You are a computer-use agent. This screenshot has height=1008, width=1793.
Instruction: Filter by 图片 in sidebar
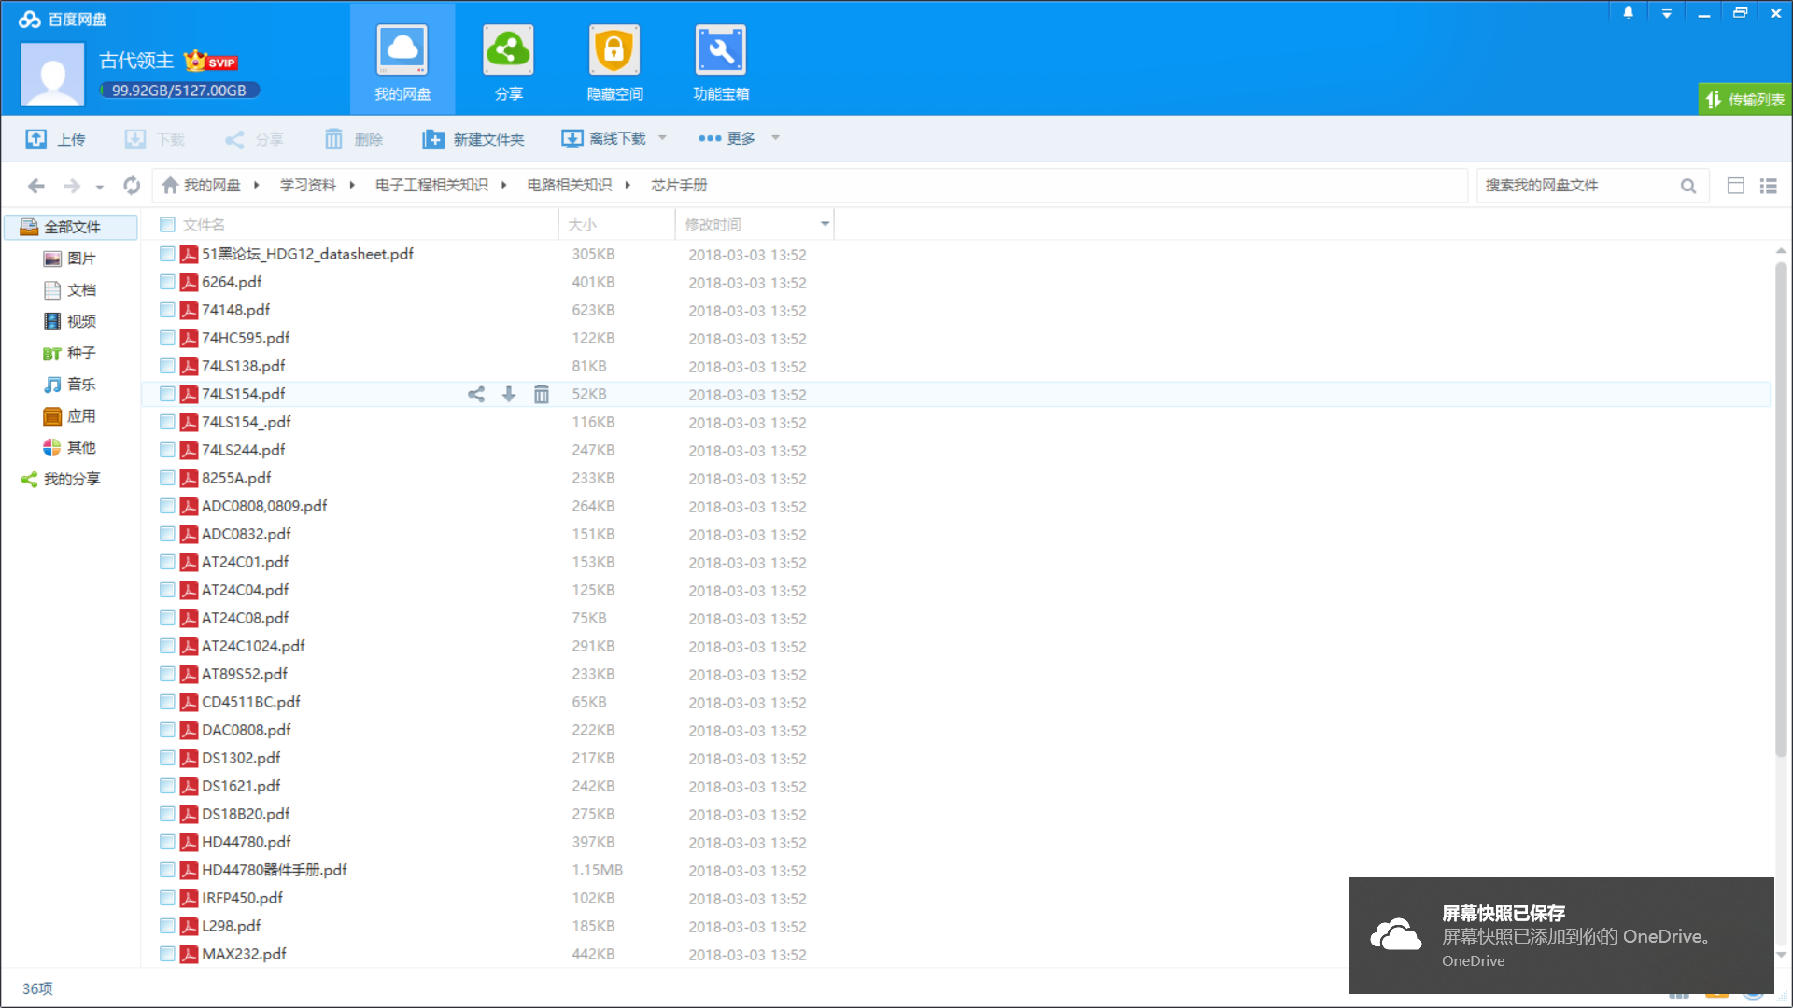tap(70, 259)
